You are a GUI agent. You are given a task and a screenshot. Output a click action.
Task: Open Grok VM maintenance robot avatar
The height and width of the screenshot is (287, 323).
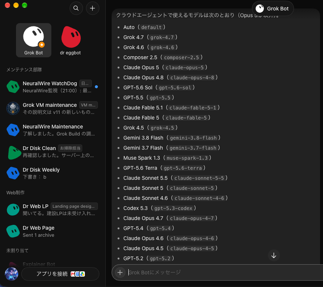point(13,108)
